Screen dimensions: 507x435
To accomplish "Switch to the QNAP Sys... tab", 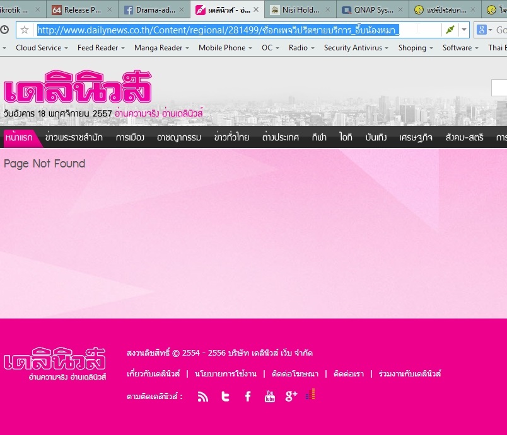I will pyautogui.click(x=374, y=9).
